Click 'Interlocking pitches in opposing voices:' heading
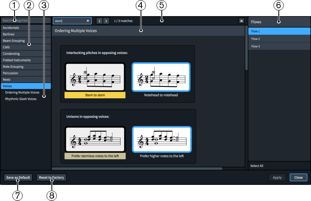311x201 pixels. pos(97,53)
